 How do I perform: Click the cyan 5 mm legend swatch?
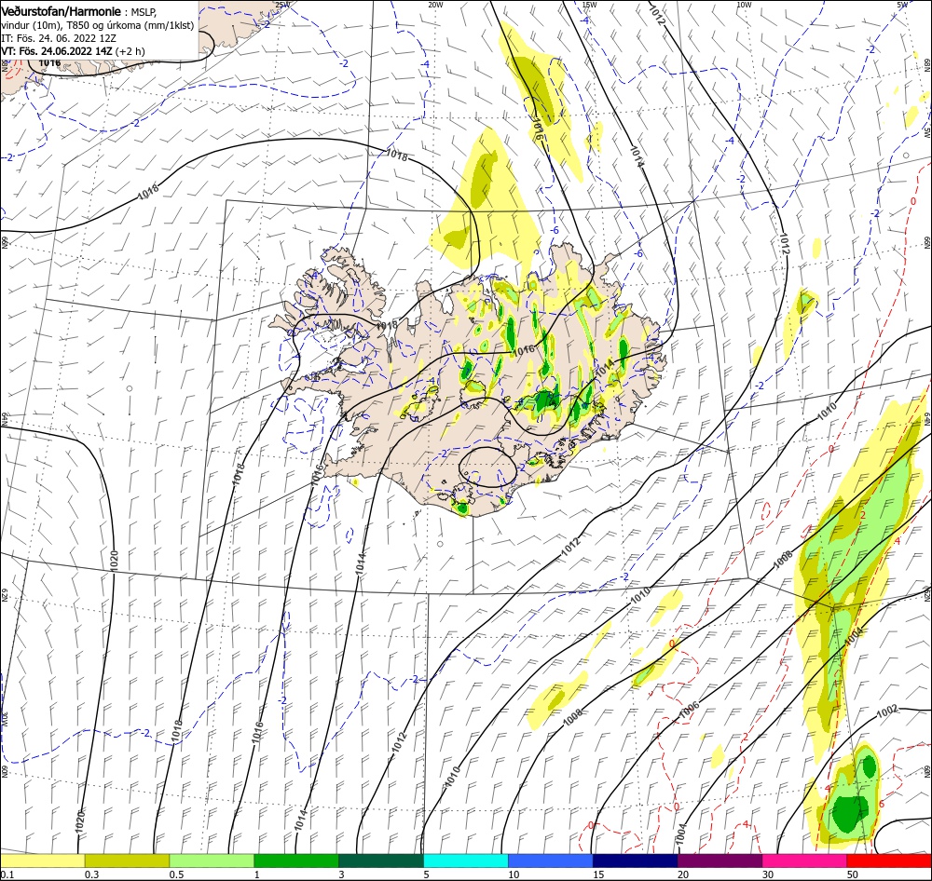(x=466, y=861)
